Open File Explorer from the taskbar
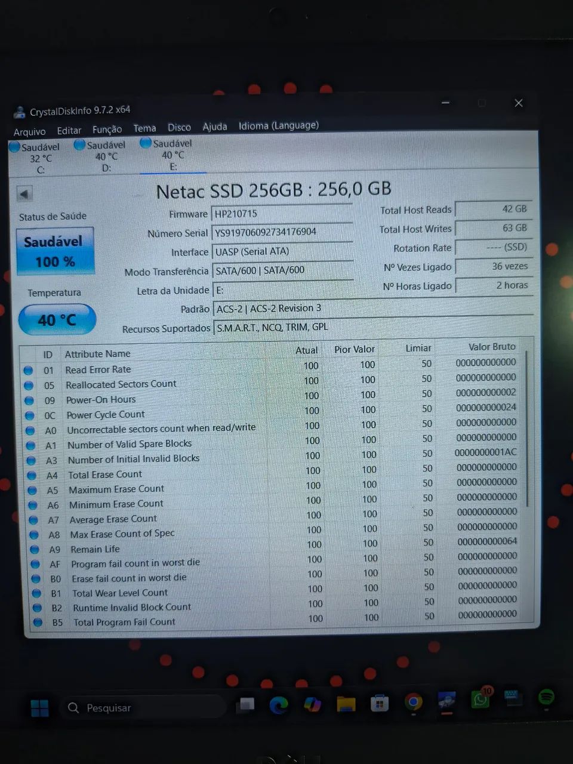The height and width of the screenshot is (764, 573). tap(346, 704)
